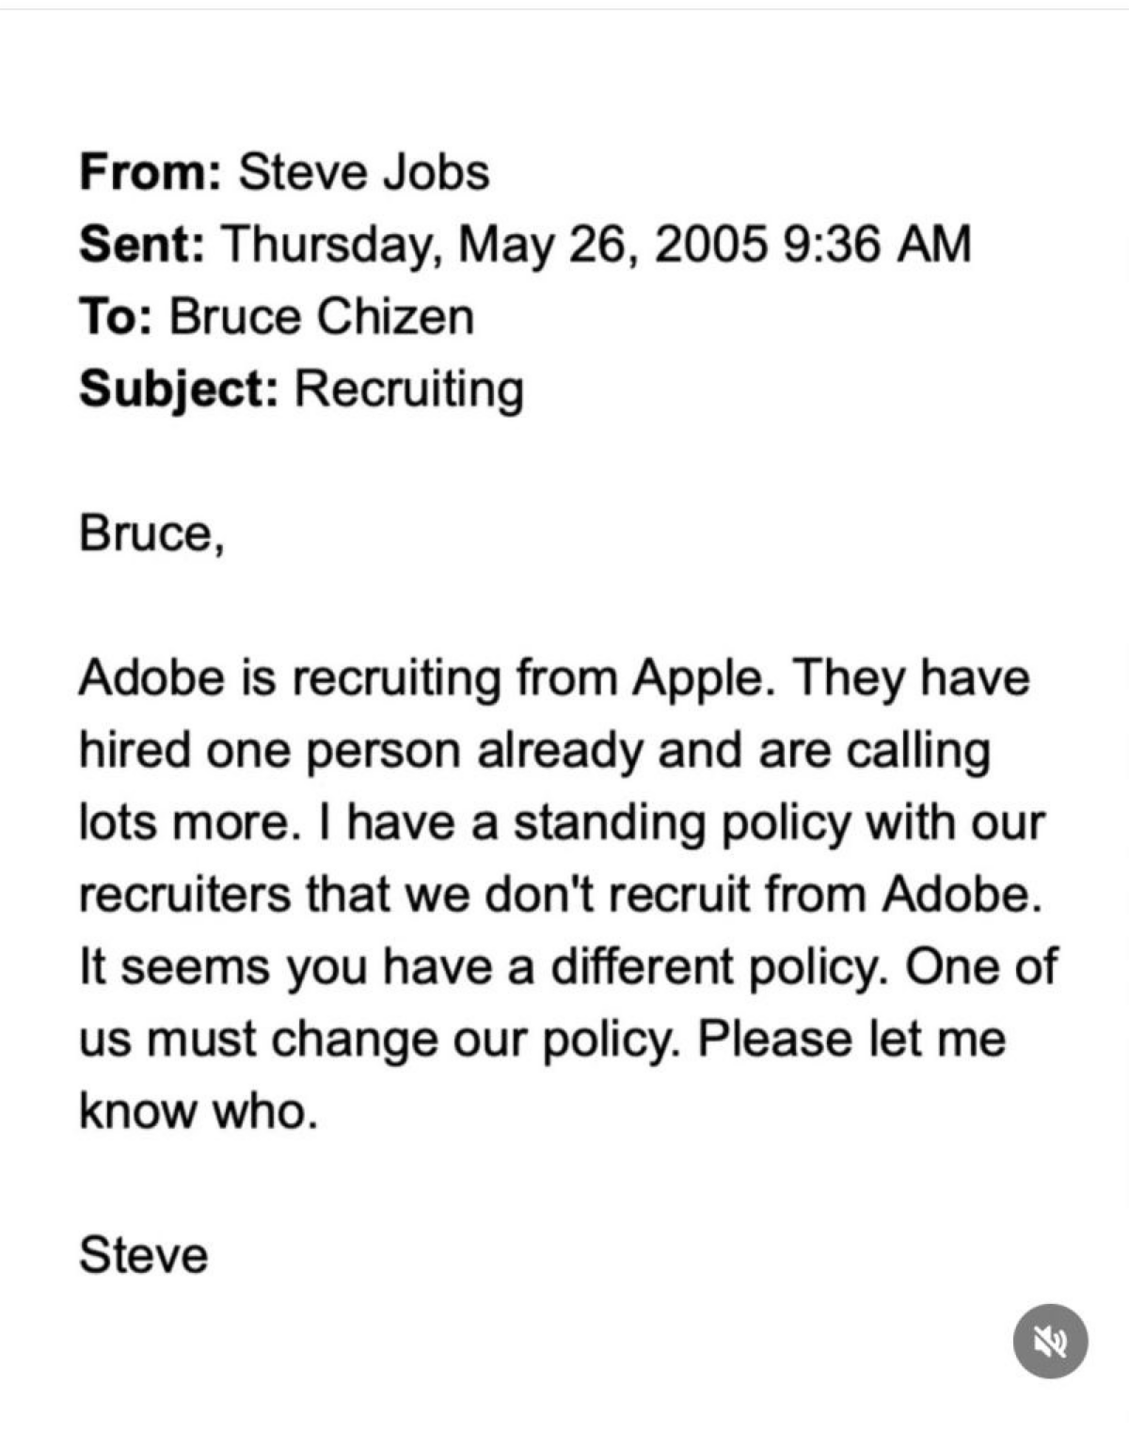1129x1431 pixels.
Task: Click the signature "Steve" at the bottom
Action: (x=143, y=1256)
